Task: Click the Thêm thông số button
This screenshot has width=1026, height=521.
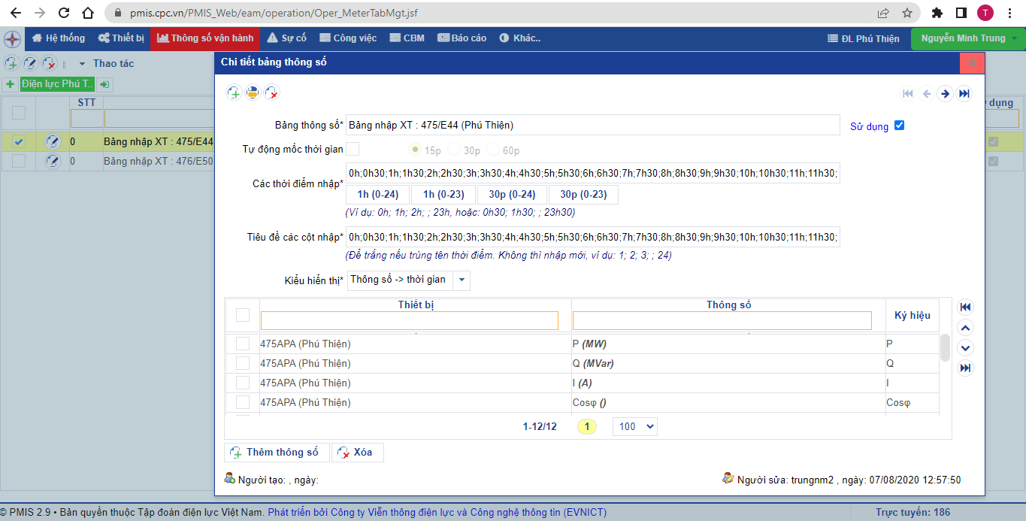Action: 277,453
